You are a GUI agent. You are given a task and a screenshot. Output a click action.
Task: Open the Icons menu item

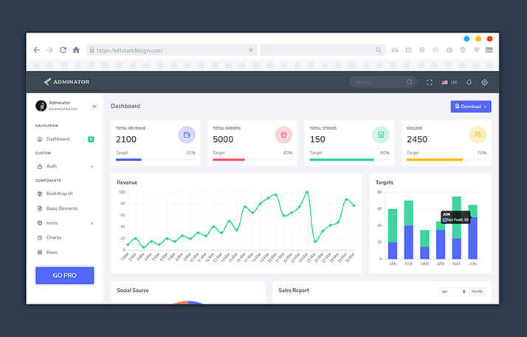click(x=64, y=223)
